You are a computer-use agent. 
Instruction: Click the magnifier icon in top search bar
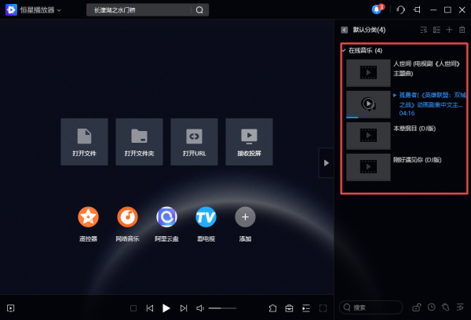pos(199,10)
